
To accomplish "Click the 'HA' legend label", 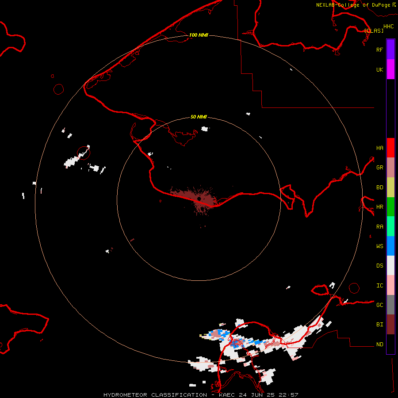I will pos(379,148).
